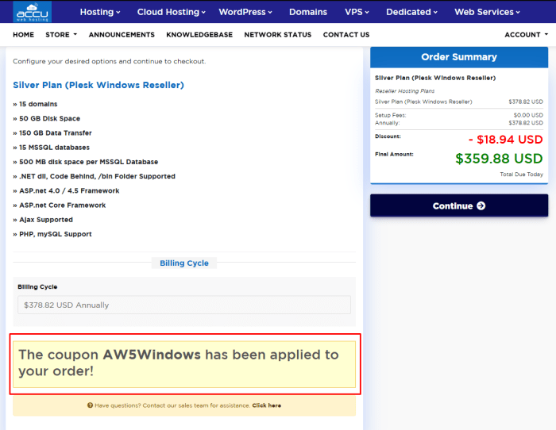The image size is (556, 430).
Task: Click '150 GB Data Transfer' feature
Action: click(52, 133)
